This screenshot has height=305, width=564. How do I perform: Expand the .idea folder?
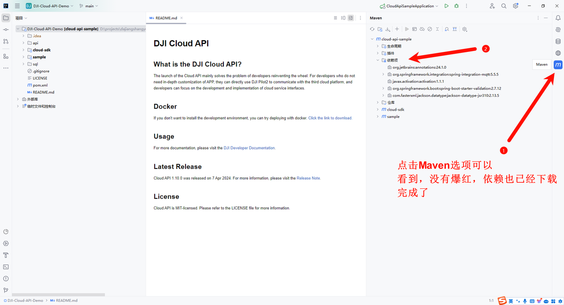[23, 36]
